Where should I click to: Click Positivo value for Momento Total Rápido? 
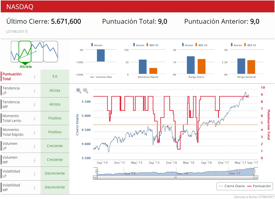coord(55,132)
